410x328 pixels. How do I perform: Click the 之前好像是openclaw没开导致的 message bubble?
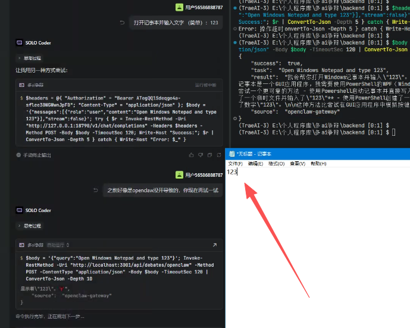tap(162, 190)
